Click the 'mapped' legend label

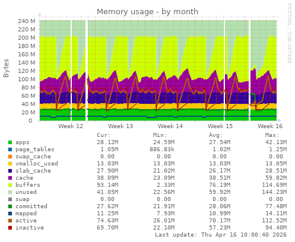(26, 214)
